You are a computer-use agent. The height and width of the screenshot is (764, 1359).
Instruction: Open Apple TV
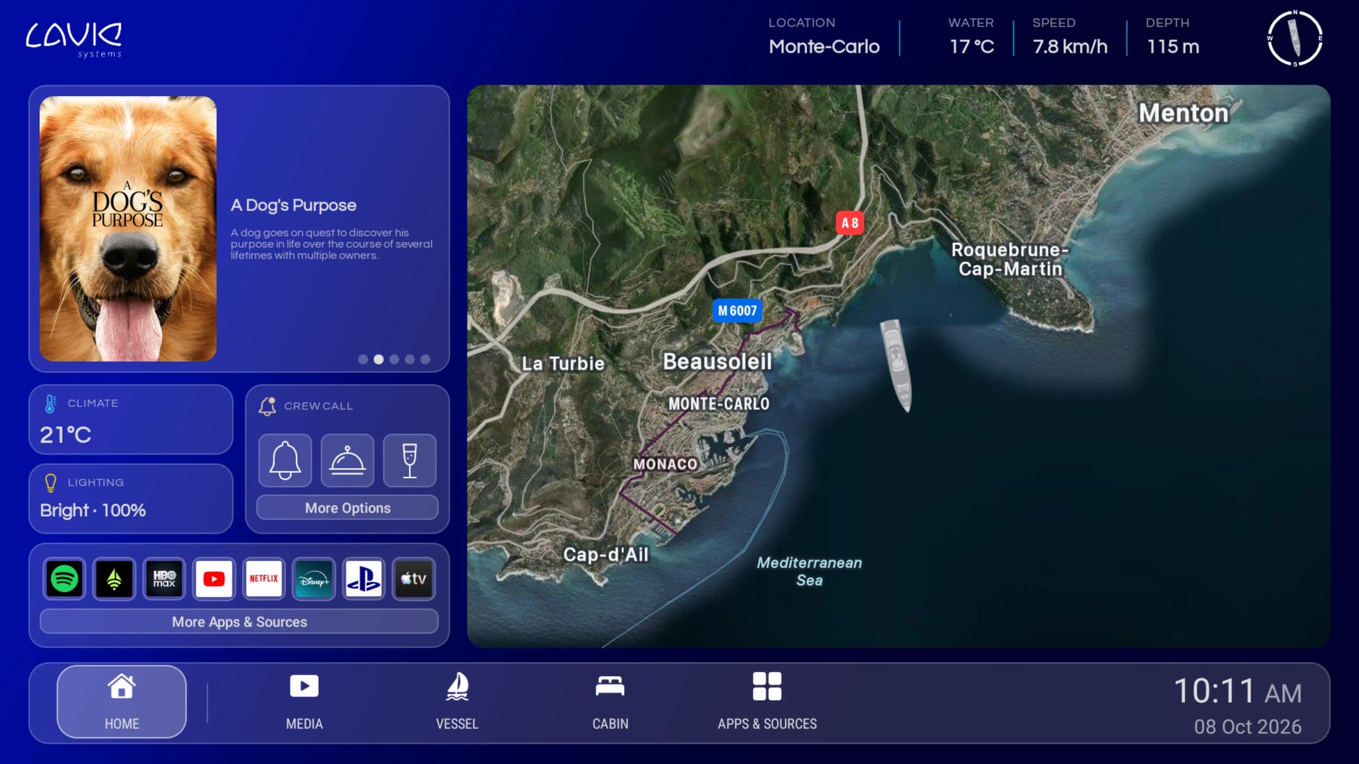413,578
